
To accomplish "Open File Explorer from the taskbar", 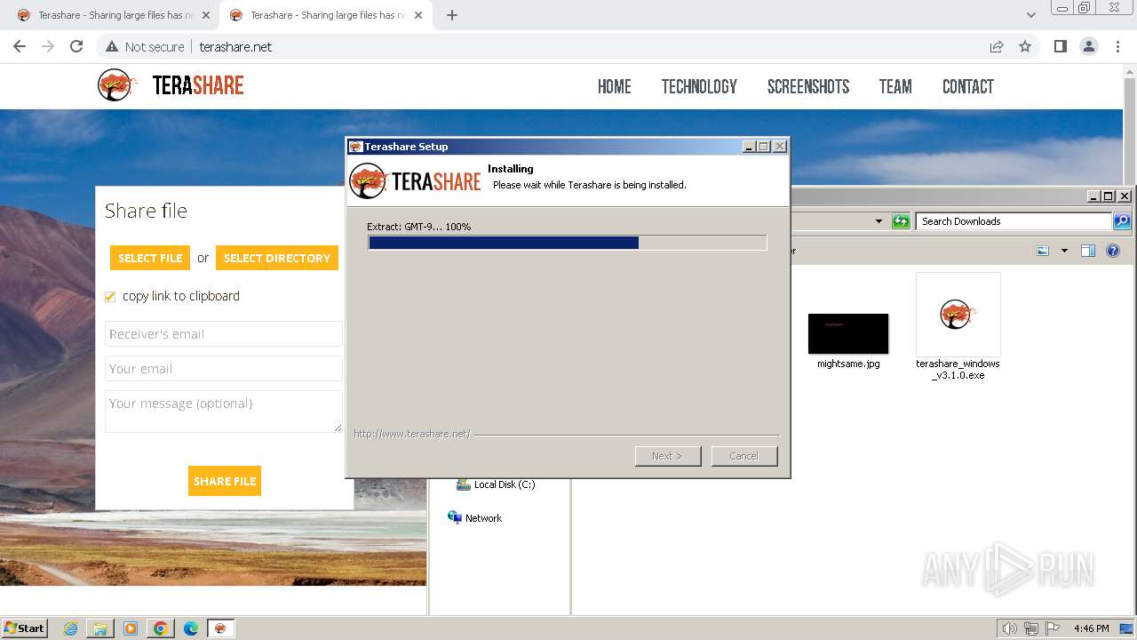I will (100, 628).
